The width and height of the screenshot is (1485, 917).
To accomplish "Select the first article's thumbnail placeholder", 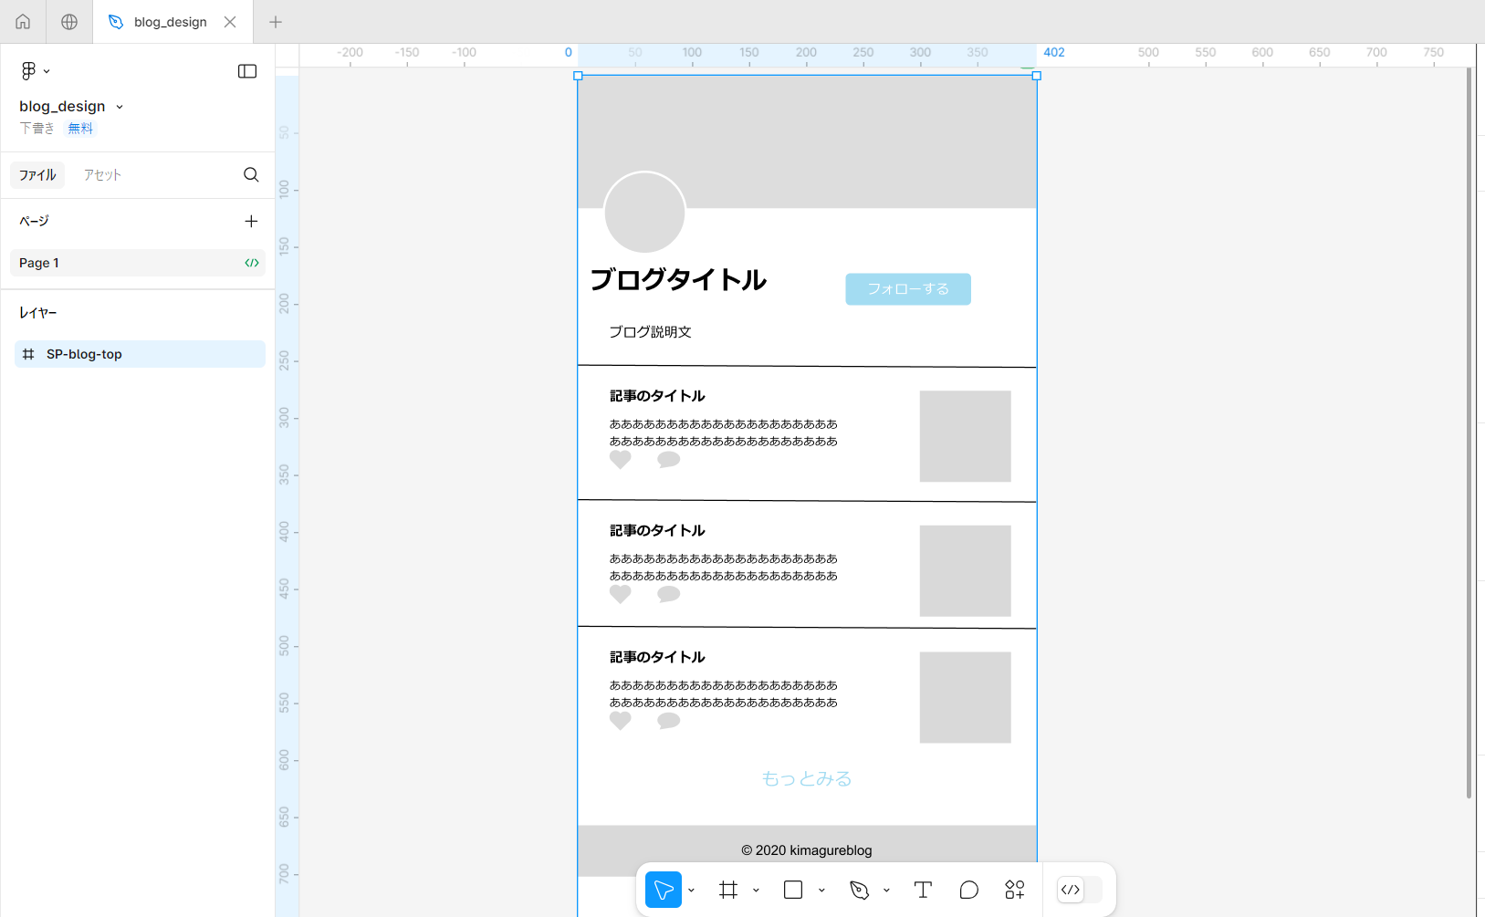I will (965, 436).
